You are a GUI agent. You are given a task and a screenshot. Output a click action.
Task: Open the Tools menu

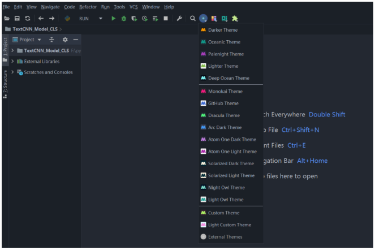coord(119,7)
